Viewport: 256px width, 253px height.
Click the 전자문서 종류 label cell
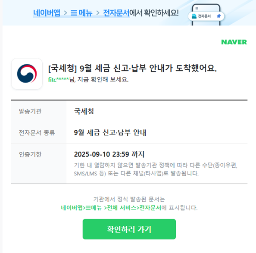tap(39, 133)
